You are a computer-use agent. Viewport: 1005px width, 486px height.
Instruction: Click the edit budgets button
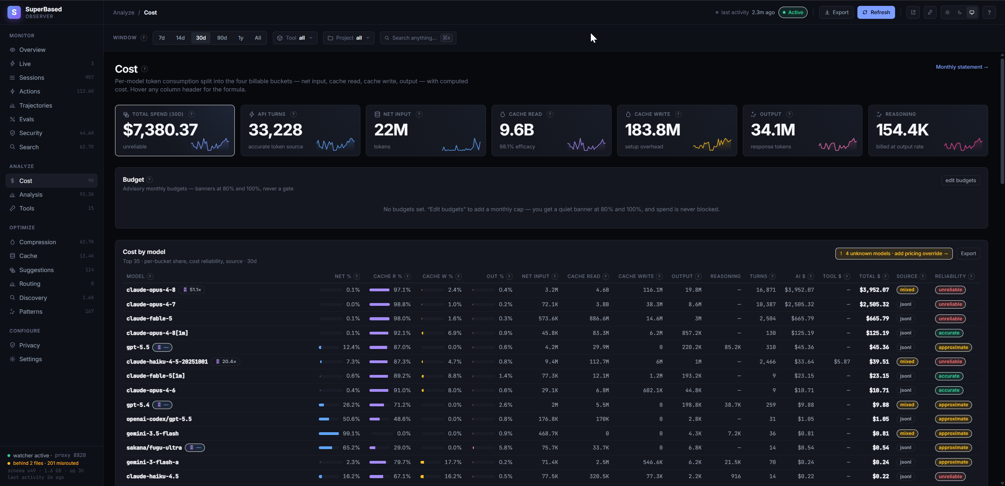point(961,180)
